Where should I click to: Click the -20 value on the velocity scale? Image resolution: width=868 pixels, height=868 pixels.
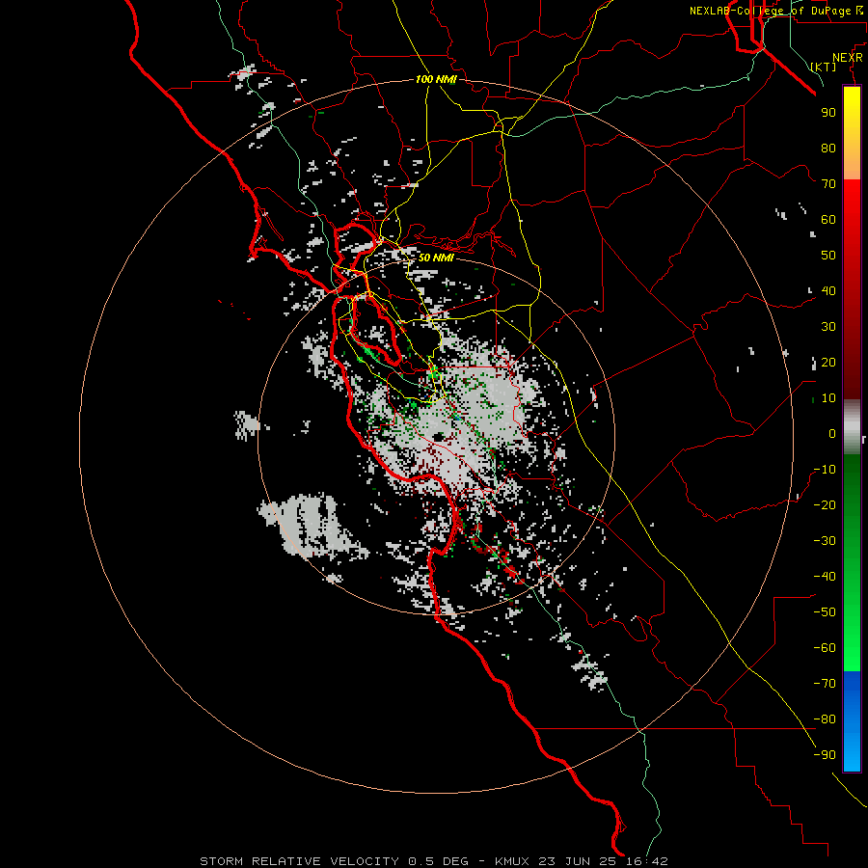coord(825,504)
